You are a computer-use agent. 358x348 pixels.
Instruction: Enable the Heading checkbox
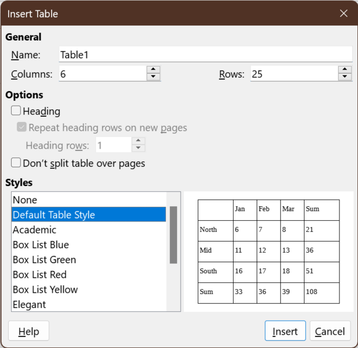tap(16, 110)
